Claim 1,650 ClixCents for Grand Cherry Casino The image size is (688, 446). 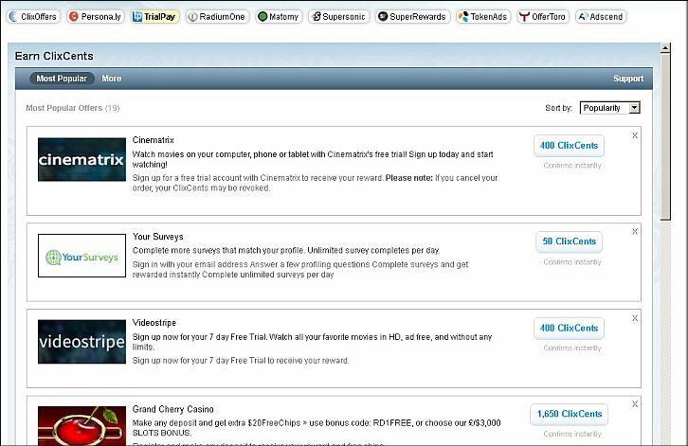pos(570,414)
